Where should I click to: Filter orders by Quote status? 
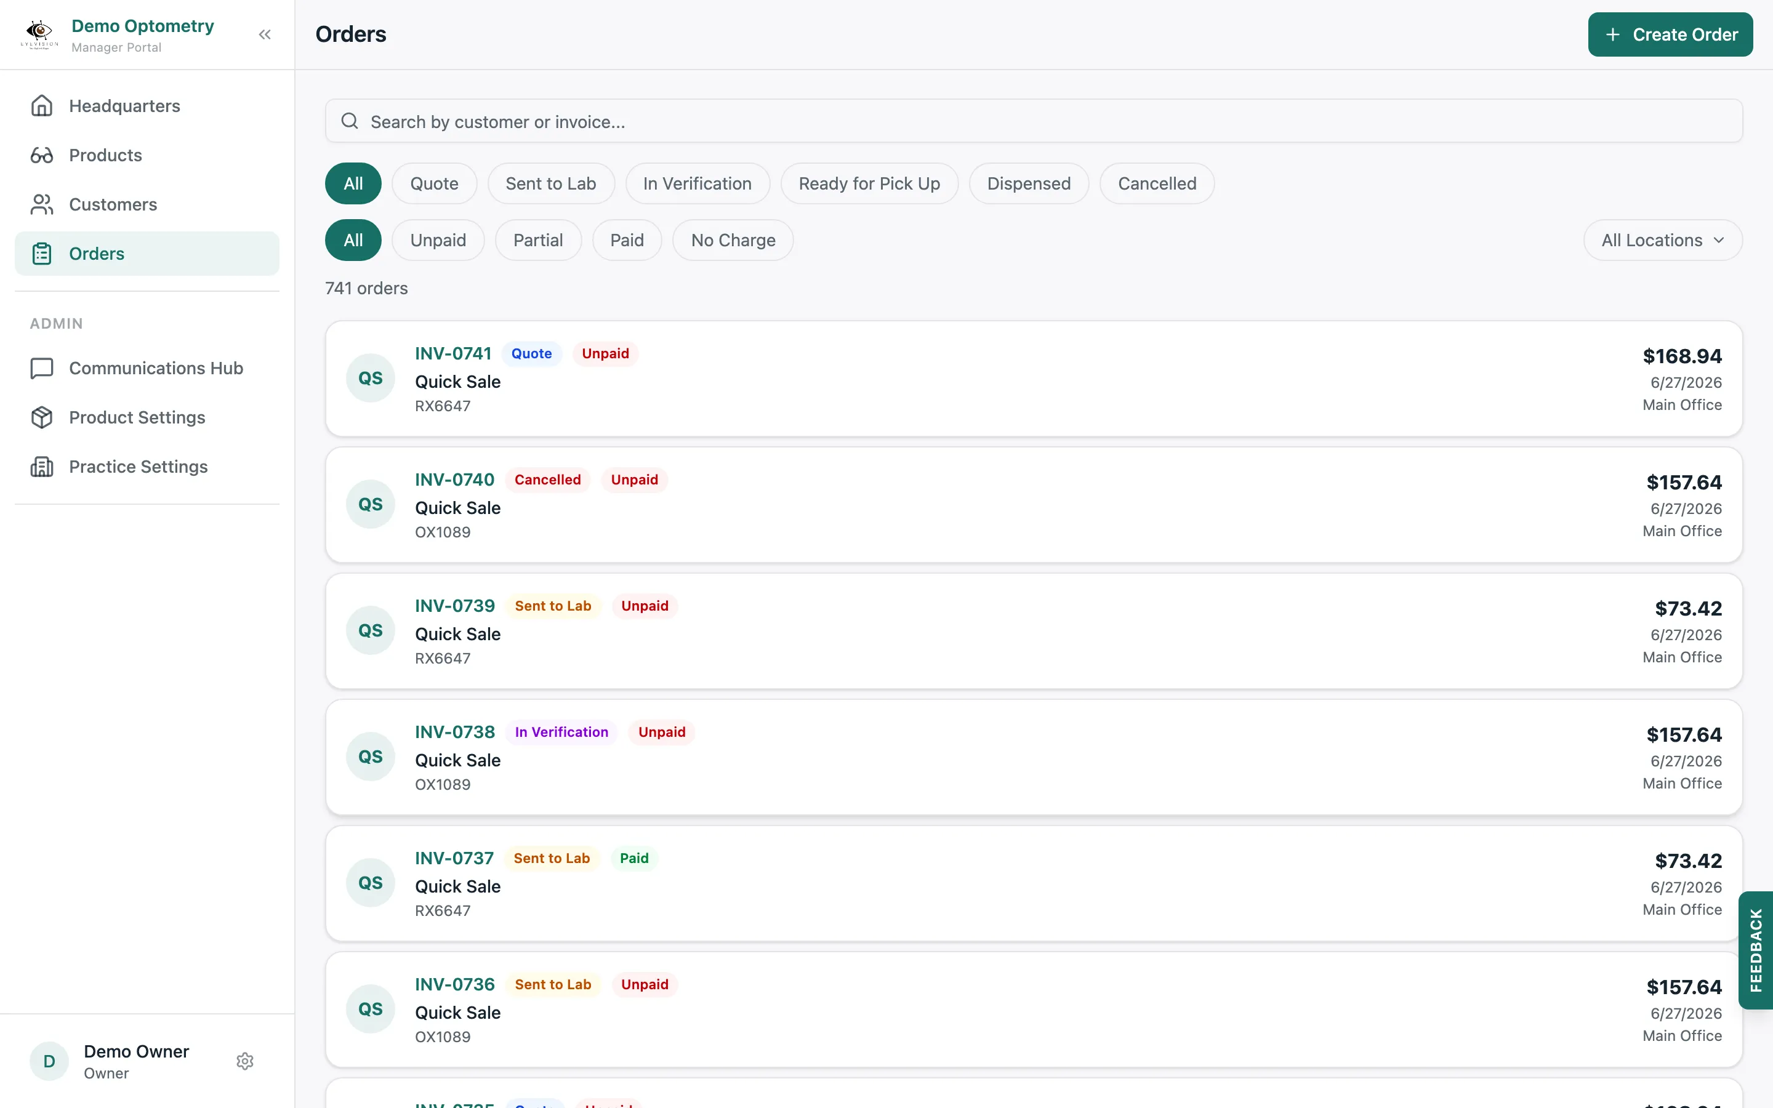point(435,183)
